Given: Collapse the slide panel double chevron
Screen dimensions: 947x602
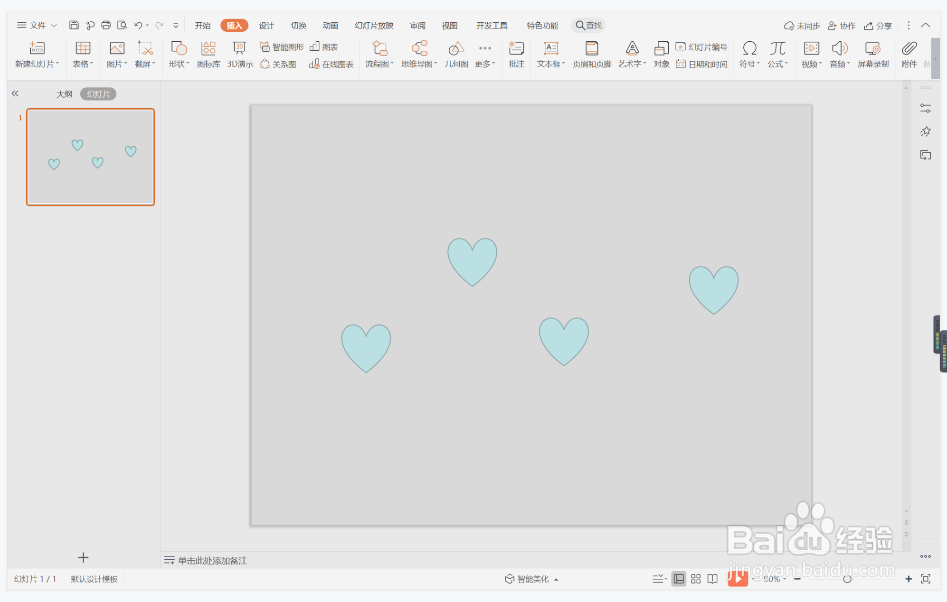Looking at the screenshot, I should click(x=15, y=93).
